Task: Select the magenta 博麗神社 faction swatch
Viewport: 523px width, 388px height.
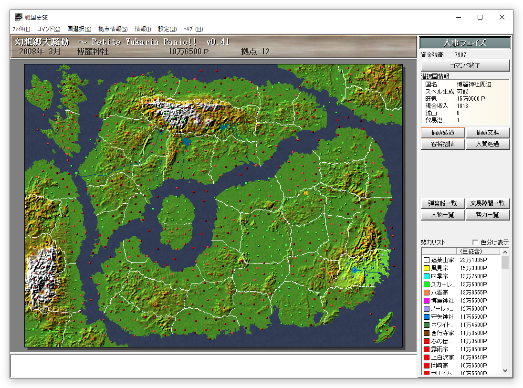Action: [427, 301]
